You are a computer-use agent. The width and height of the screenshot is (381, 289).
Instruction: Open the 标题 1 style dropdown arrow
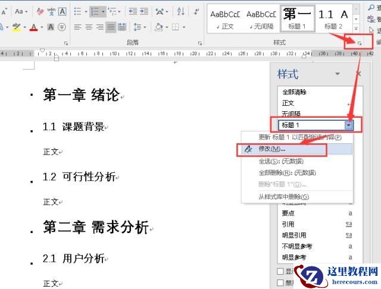click(349, 125)
